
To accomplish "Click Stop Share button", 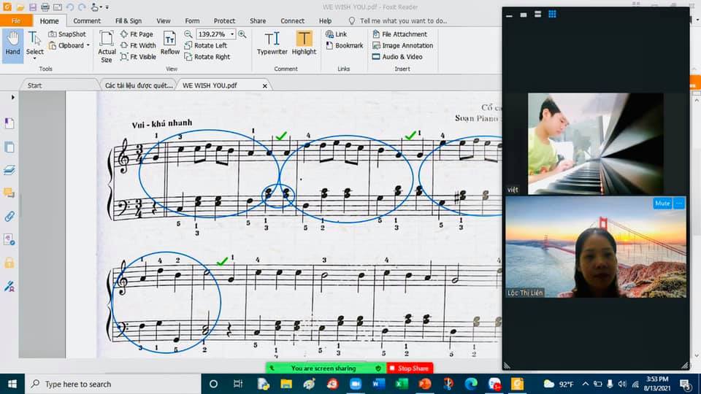I will [x=410, y=368].
